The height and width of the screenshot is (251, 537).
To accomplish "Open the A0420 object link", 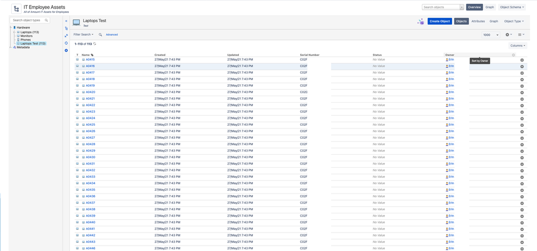I will coord(90,92).
